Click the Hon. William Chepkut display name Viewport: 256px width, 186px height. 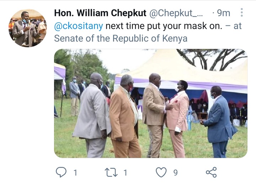pyautogui.click(x=100, y=13)
